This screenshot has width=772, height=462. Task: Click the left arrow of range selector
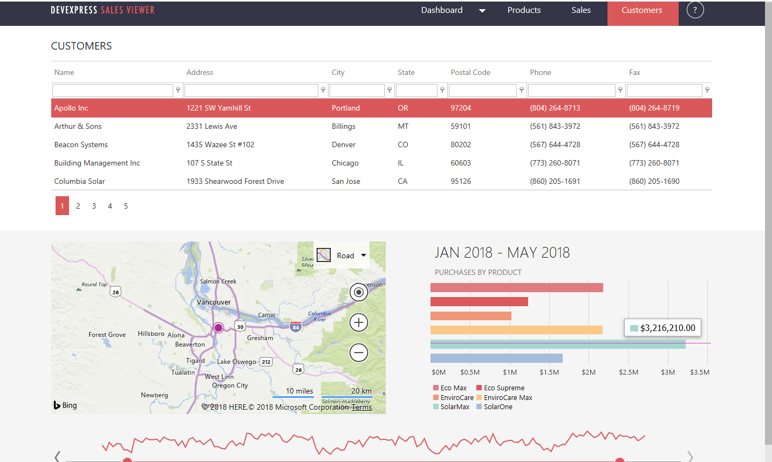[x=57, y=456]
